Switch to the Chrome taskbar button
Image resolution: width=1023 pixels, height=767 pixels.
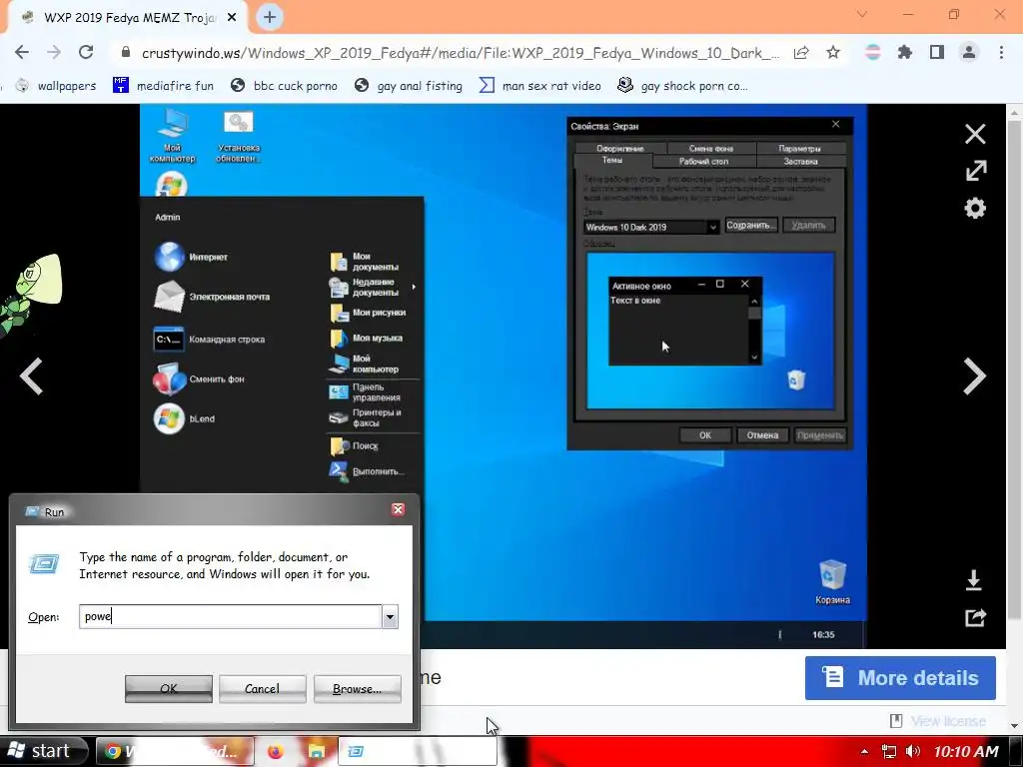[x=175, y=751]
